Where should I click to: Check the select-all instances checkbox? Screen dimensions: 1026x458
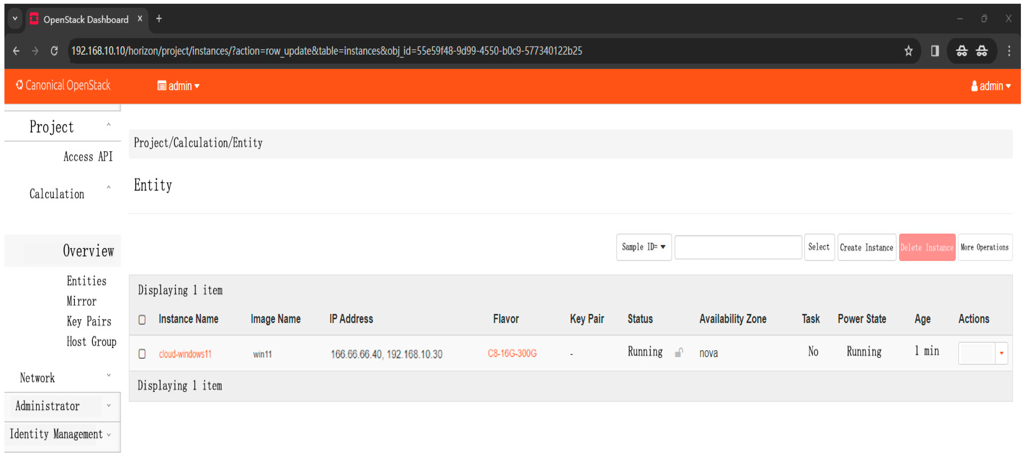(x=142, y=319)
